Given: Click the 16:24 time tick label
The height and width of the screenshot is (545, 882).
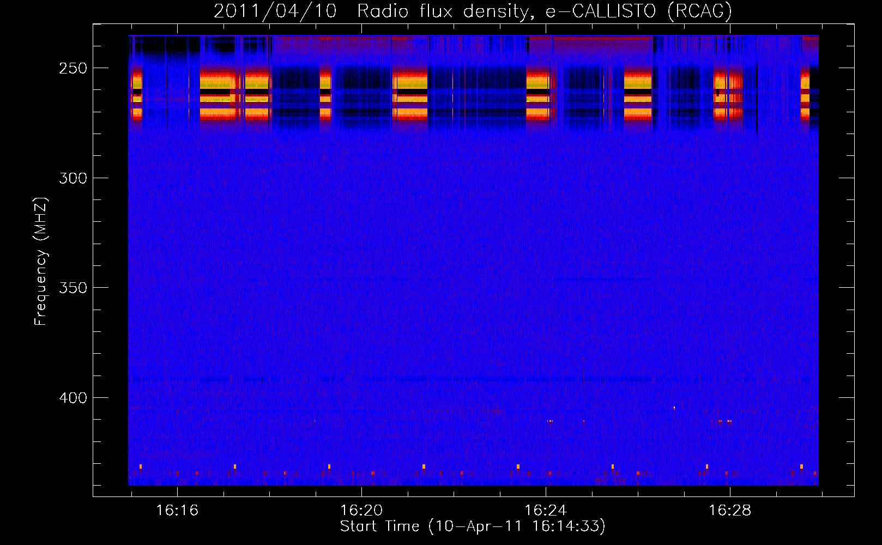Looking at the screenshot, I should tap(546, 511).
